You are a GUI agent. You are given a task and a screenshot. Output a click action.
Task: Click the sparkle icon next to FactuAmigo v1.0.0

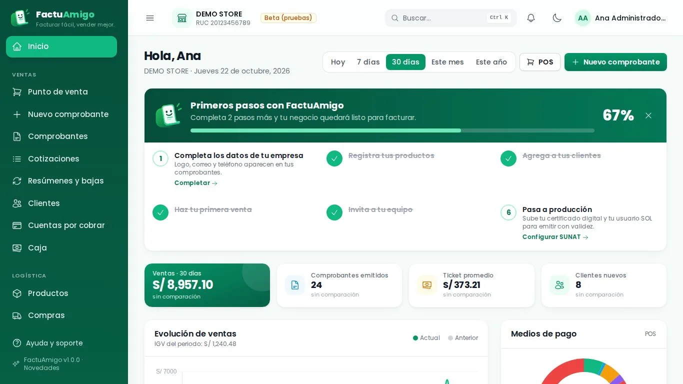click(16, 364)
